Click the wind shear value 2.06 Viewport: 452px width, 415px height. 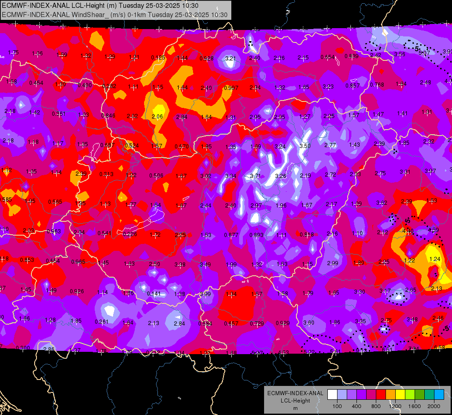coord(157,116)
